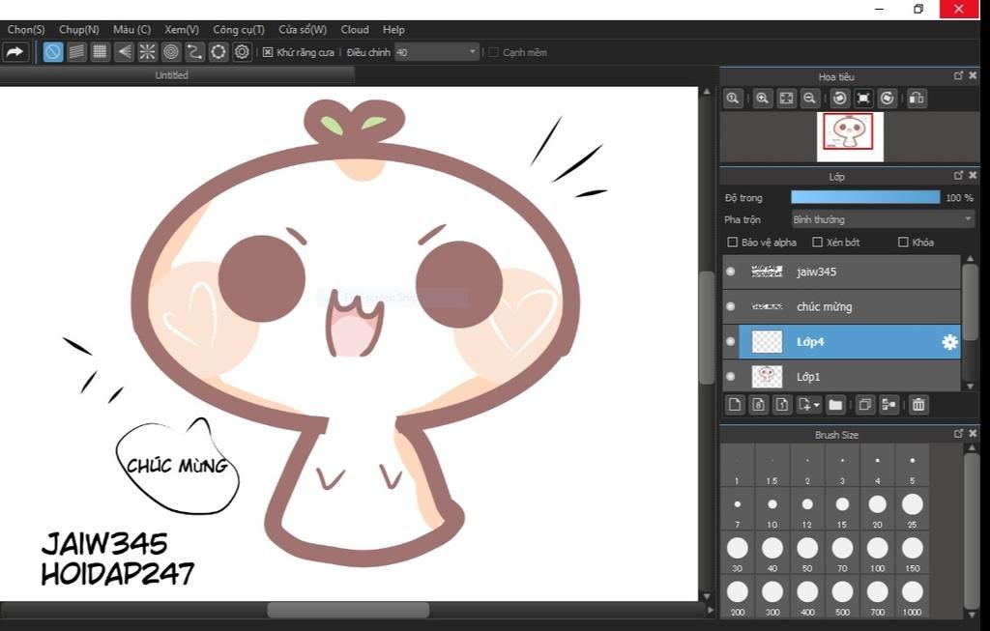
Task: Select brush size 25 preset
Action: click(x=913, y=508)
